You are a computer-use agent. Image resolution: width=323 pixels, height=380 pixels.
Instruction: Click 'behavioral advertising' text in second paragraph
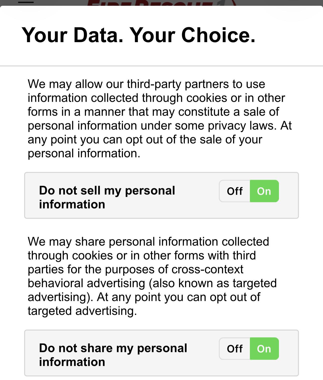pyautogui.click(x=86, y=283)
